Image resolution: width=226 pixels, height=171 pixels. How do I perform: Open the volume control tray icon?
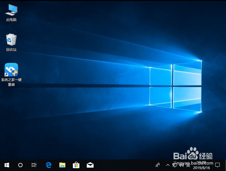click(x=181, y=165)
